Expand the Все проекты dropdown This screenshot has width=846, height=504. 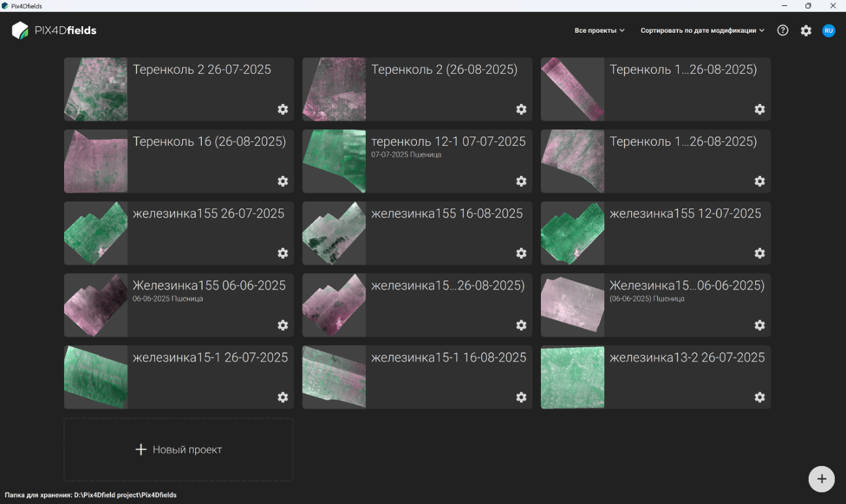600,31
